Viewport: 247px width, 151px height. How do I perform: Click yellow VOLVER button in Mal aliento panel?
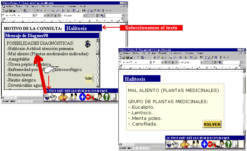[x=212, y=124]
